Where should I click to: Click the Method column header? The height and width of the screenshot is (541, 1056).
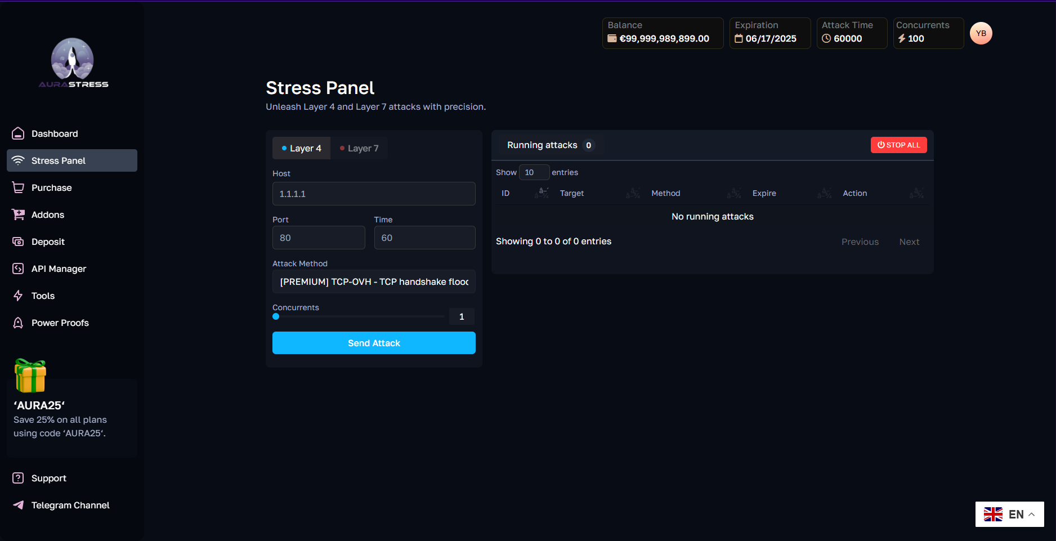[665, 193]
